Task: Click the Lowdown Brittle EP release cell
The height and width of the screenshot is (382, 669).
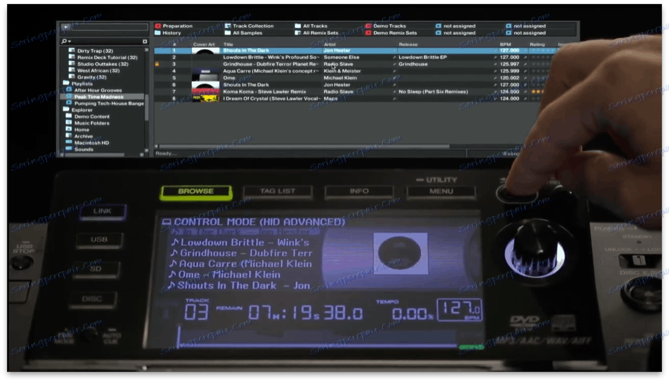Action: click(422, 58)
